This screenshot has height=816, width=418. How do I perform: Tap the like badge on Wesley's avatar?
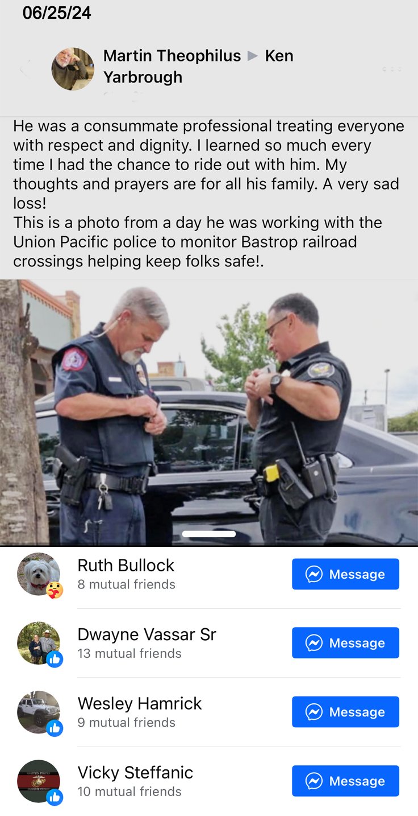[55, 728]
